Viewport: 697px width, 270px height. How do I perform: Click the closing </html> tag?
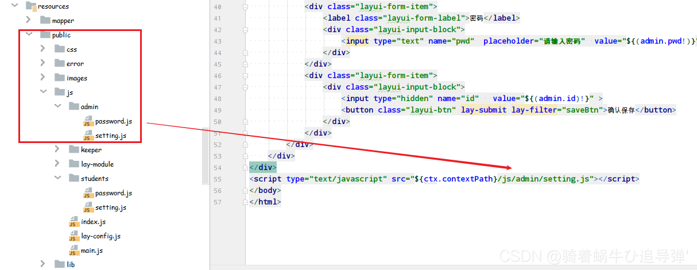click(x=265, y=202)
